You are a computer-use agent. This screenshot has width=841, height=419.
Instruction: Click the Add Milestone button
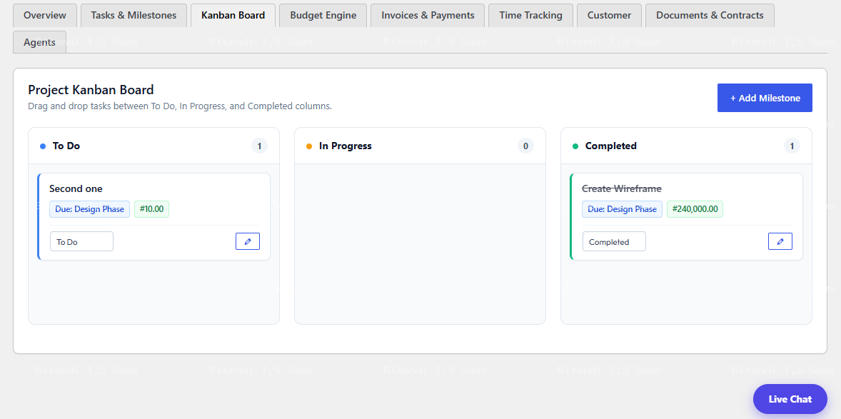click(765, 98)
